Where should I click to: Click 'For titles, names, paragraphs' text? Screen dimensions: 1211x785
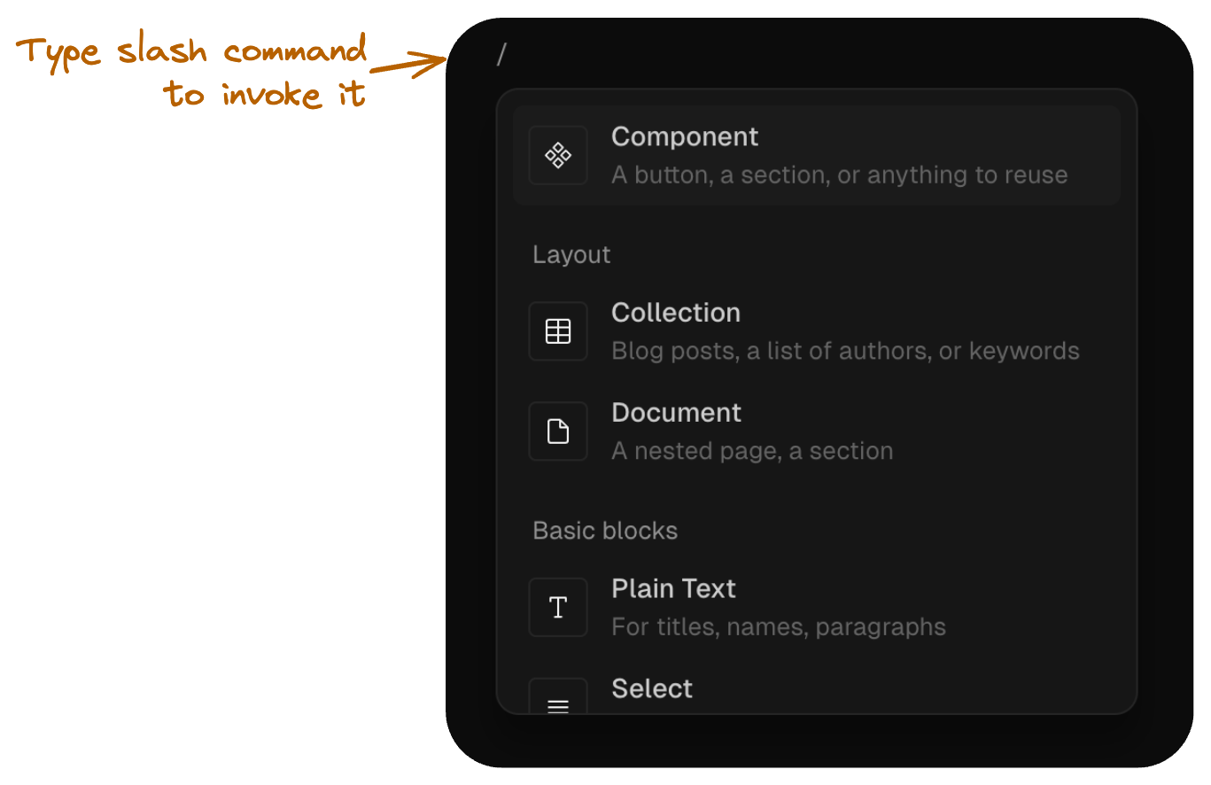779,626
